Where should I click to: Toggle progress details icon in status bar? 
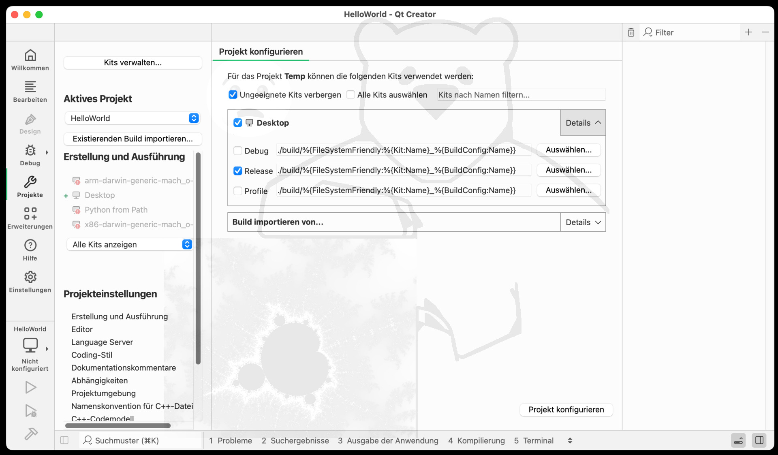click(739, 440)
